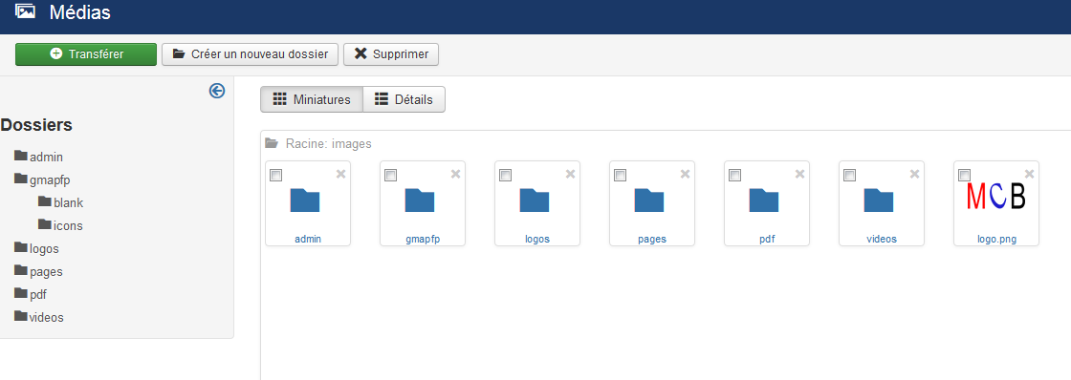Switch to the Miniatures view
The height and width of the screenshot is (380, 1071).
point(312,99)
